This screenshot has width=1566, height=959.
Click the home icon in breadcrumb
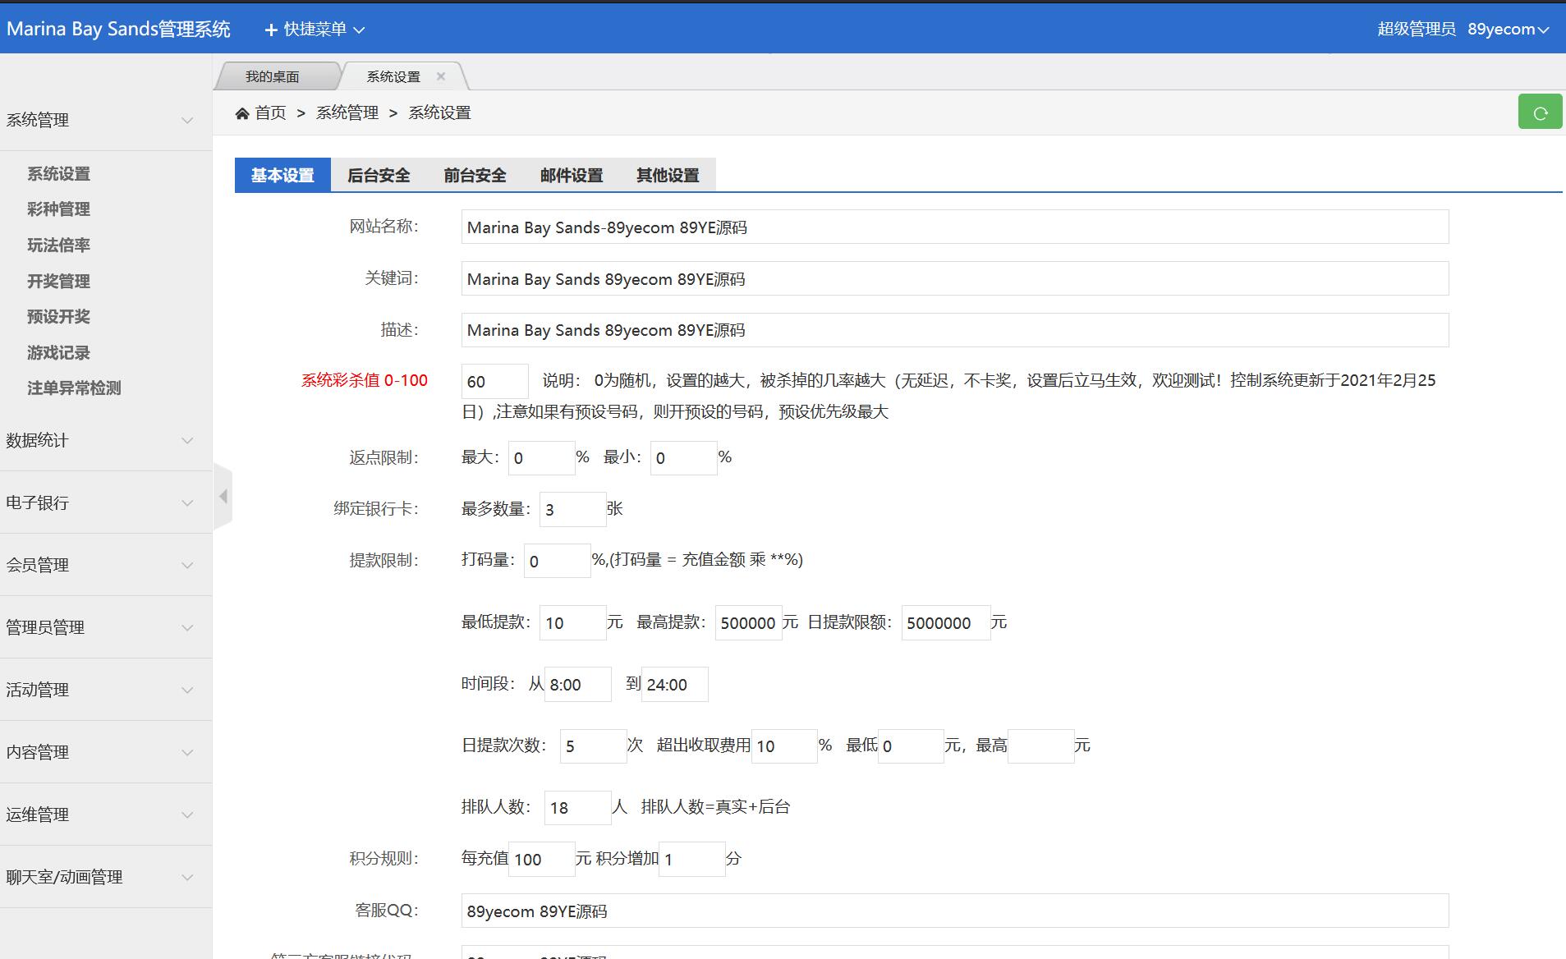(242, 113)
